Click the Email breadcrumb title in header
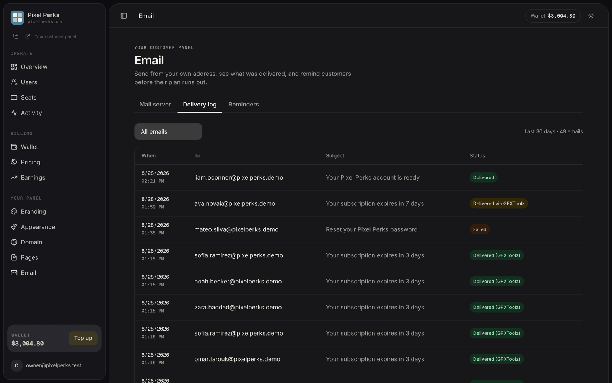Screen dimensions: 612x383 click(146, 16)
